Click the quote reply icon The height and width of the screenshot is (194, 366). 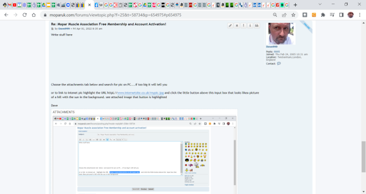(257, 26)
